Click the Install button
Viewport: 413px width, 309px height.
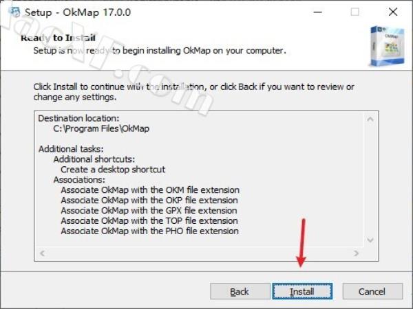pyautogui.click(x=301, y=292)
